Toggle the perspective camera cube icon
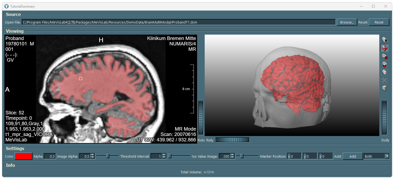Image resolution: width=395 pixels, height=179 pixels. 384,88
